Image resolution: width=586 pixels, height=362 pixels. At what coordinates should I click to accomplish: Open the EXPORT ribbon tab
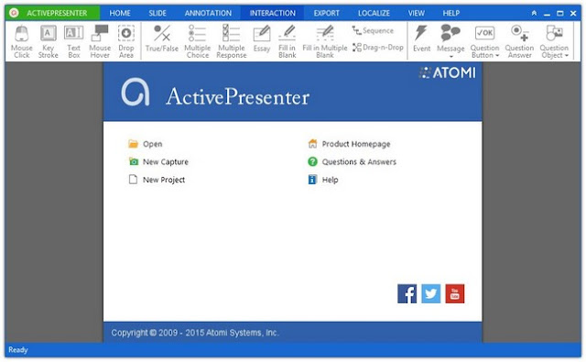click(x=326, y=13)
